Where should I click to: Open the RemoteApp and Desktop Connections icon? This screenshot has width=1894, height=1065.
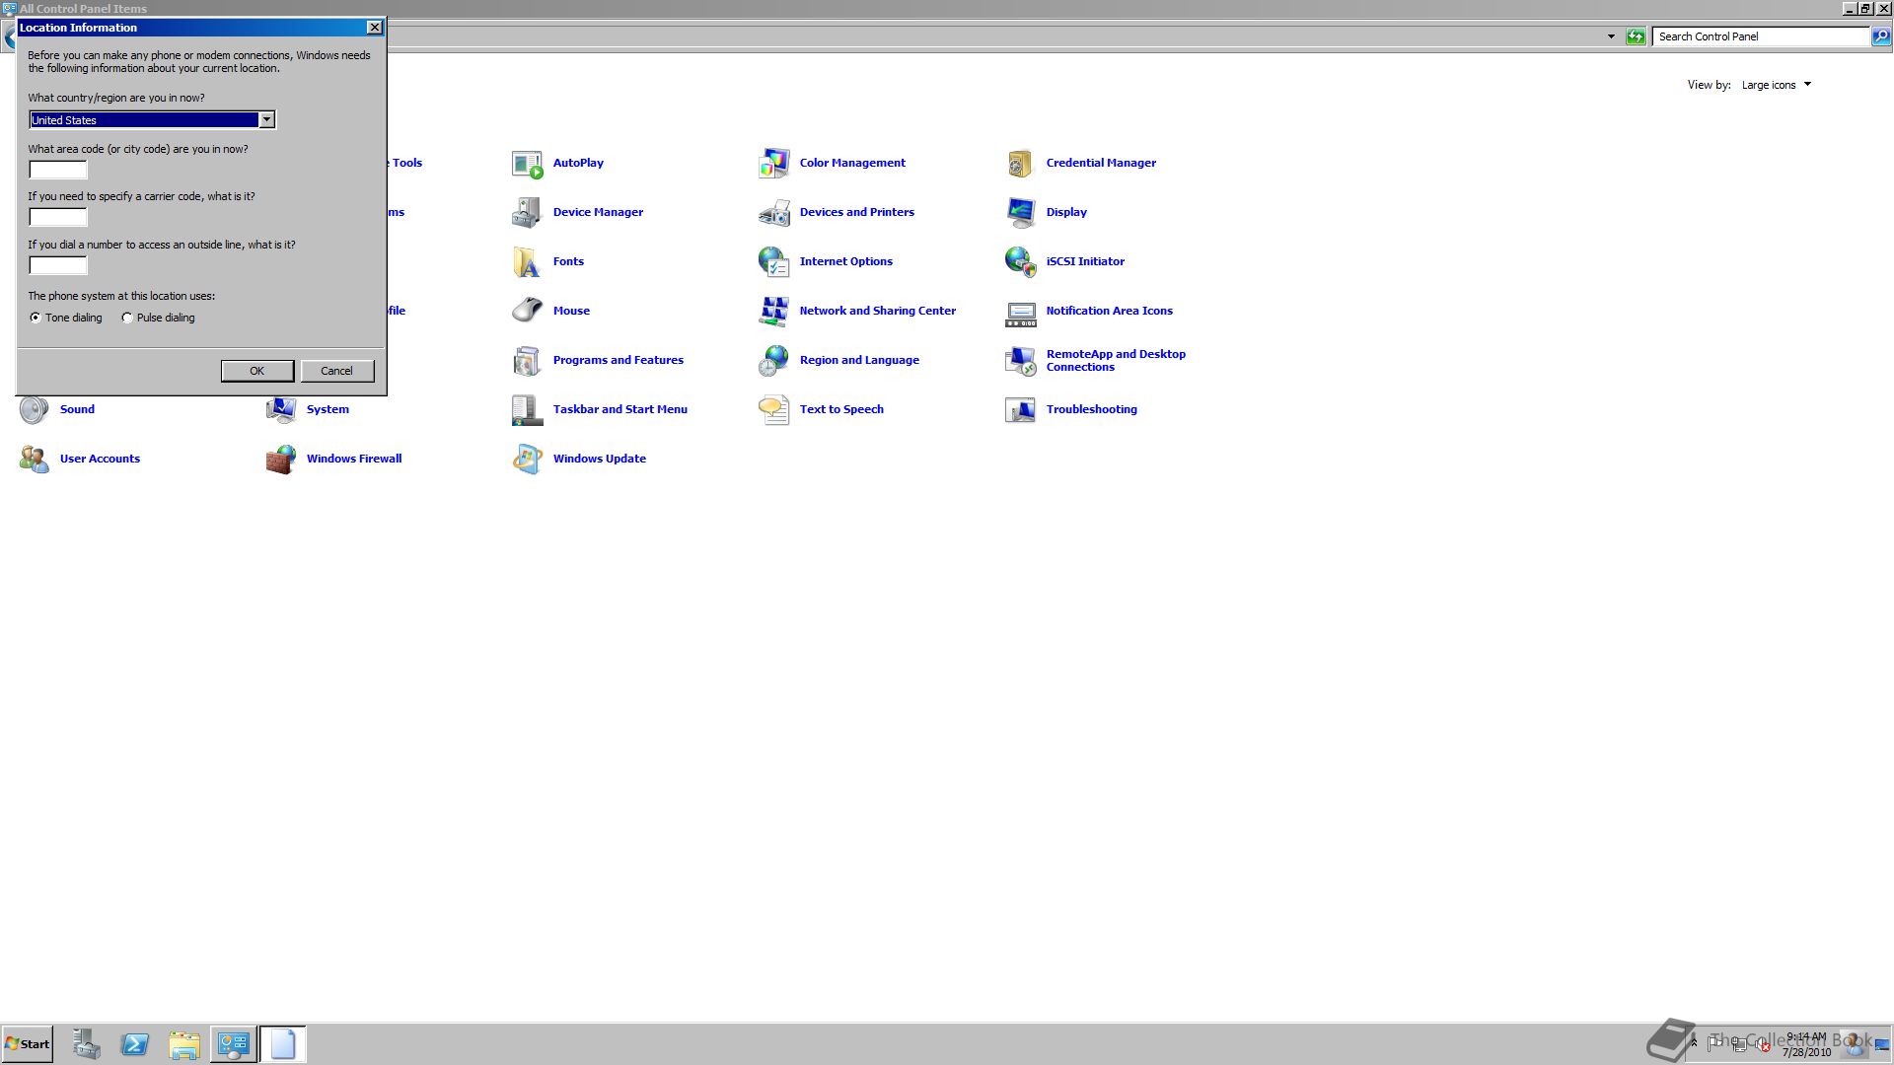1021,361
